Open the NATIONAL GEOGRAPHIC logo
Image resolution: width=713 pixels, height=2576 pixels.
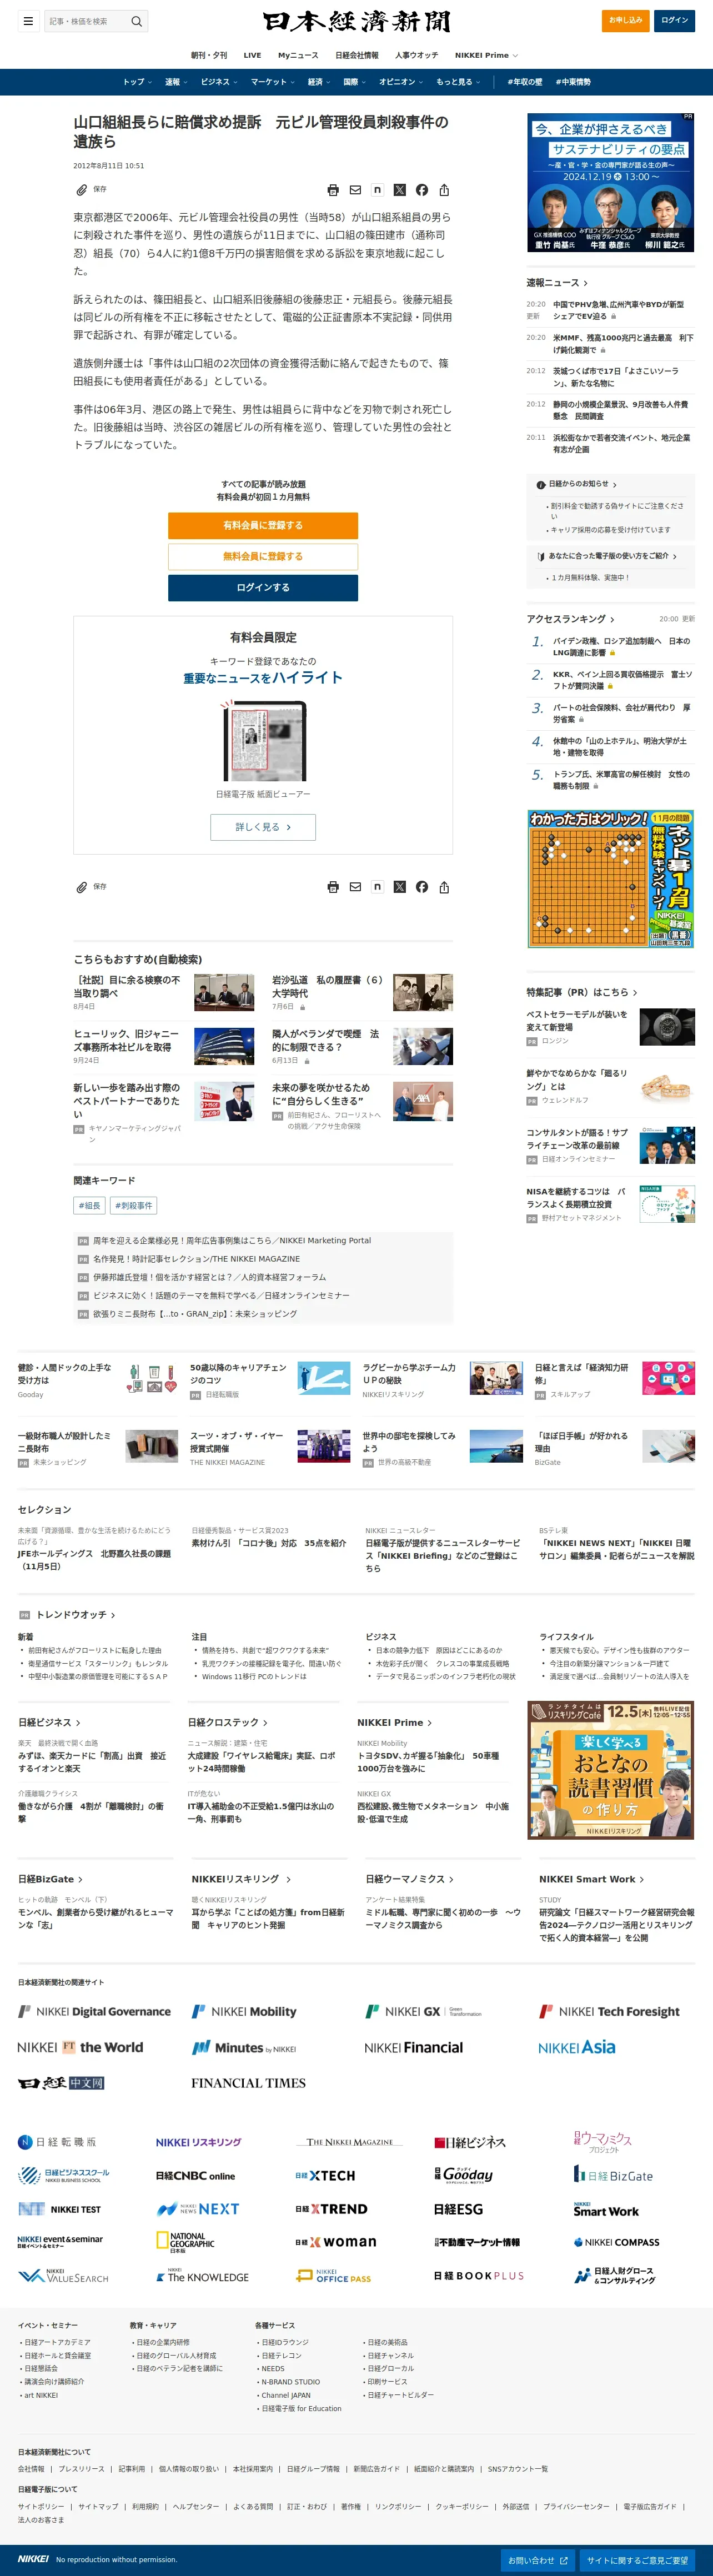186,2242
